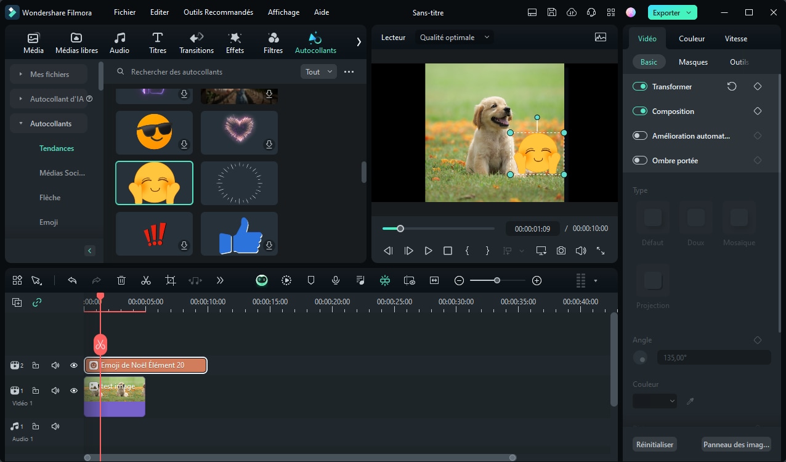The width and height of the screenshot is (786, 462).
Task: Click the marker shield icon in timeline toolbar
Action: pos(311,280)
